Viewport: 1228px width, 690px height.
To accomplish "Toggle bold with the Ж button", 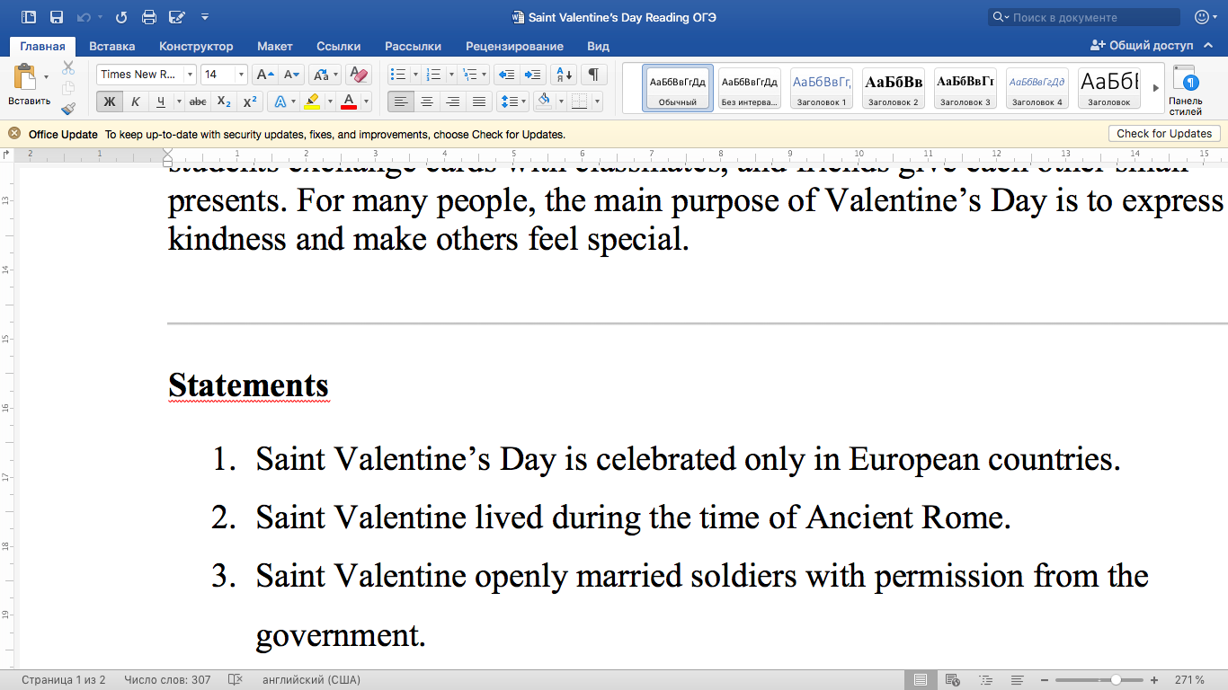I will click(110, 102).
